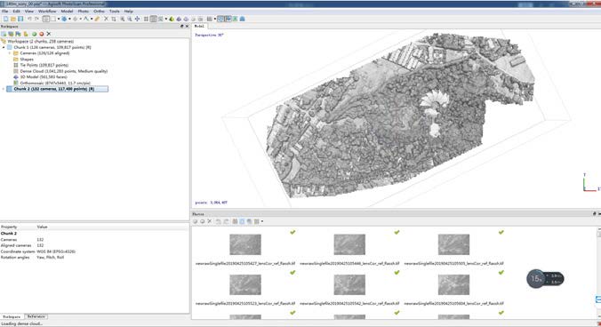Click the green Enable items icon in Workspace toolbar
Image resolution: width=601 pixels, height=327 pixels.
pos(34,34)
